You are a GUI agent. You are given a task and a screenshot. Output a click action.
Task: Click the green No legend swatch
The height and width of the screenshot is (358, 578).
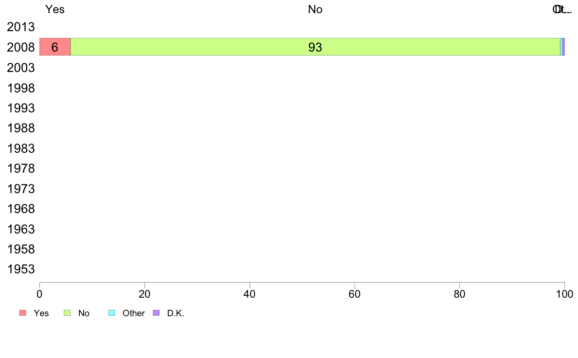click(67, 313)
